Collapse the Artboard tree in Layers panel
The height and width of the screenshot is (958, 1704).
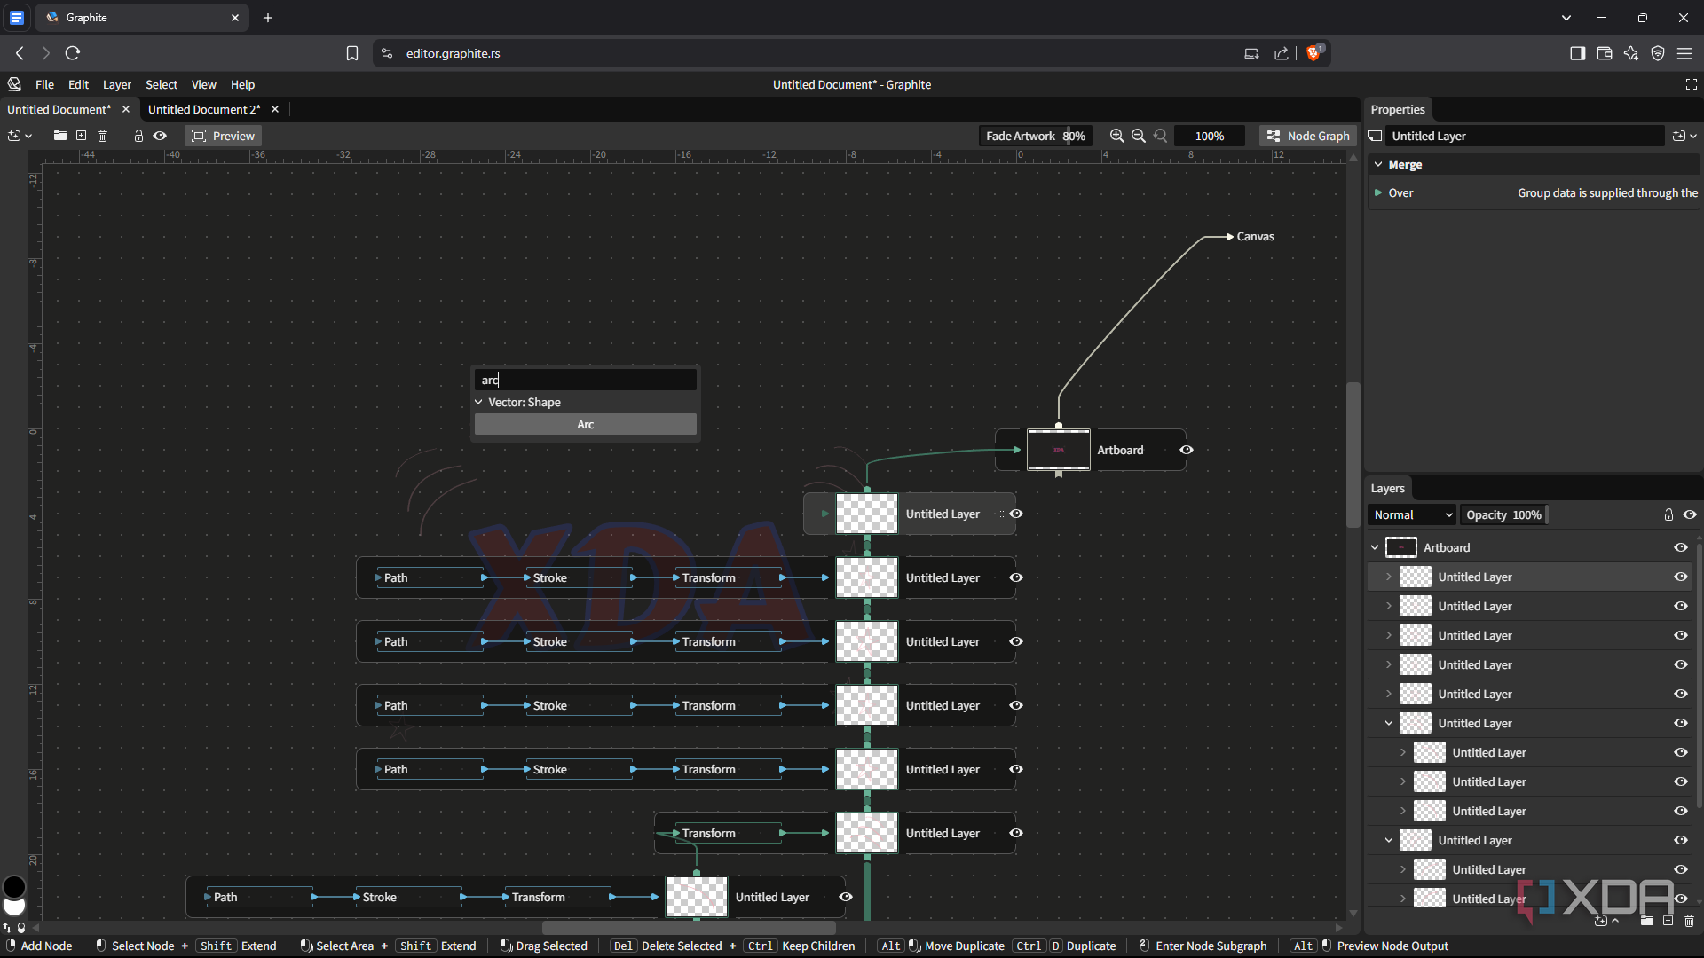coord(1376,547)
